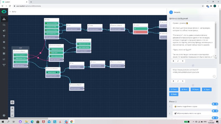Center the canvas with the target icon
Image resolution: width=221 pixels, height=124 pixels.
[12, 102]
